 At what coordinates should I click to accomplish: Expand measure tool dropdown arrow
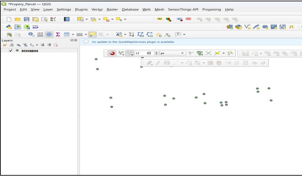coord(86,35)
